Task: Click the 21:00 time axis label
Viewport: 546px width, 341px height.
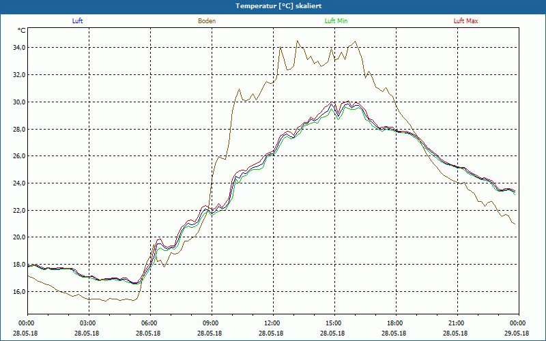Action: [457, 323]
